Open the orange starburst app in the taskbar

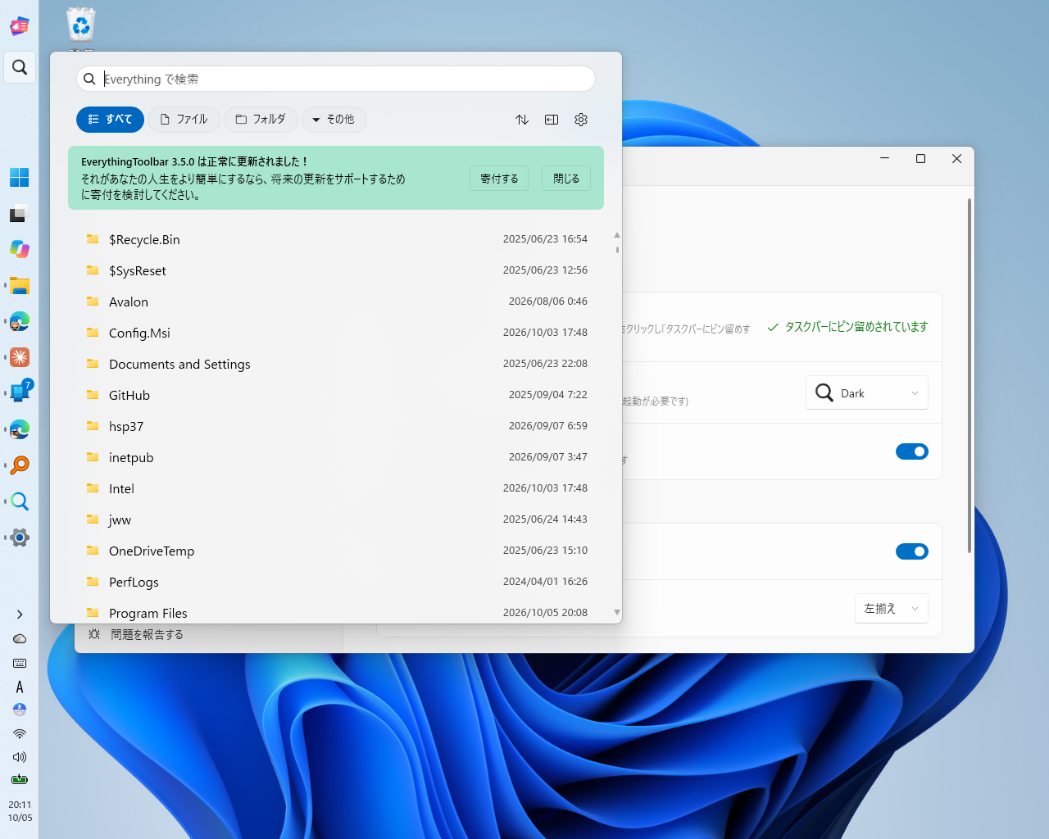tap(20, 357)
